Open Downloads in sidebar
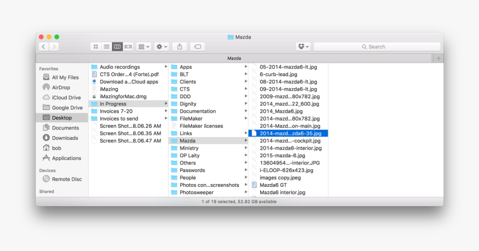 [62, 138]
